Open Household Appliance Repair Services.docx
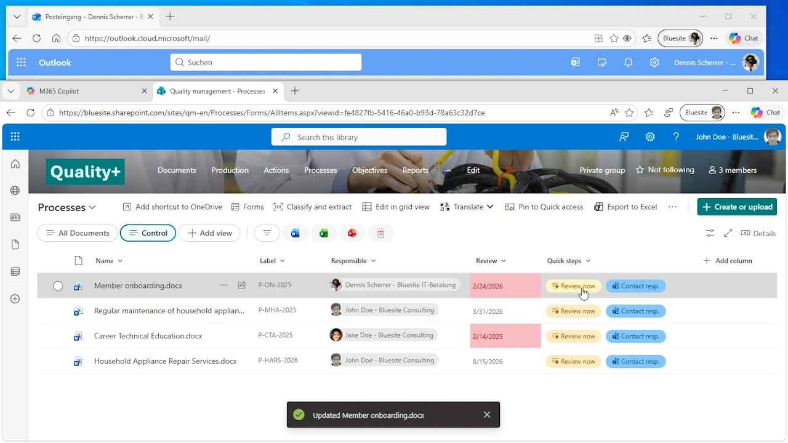788x443 pixels. coord(165,361)
